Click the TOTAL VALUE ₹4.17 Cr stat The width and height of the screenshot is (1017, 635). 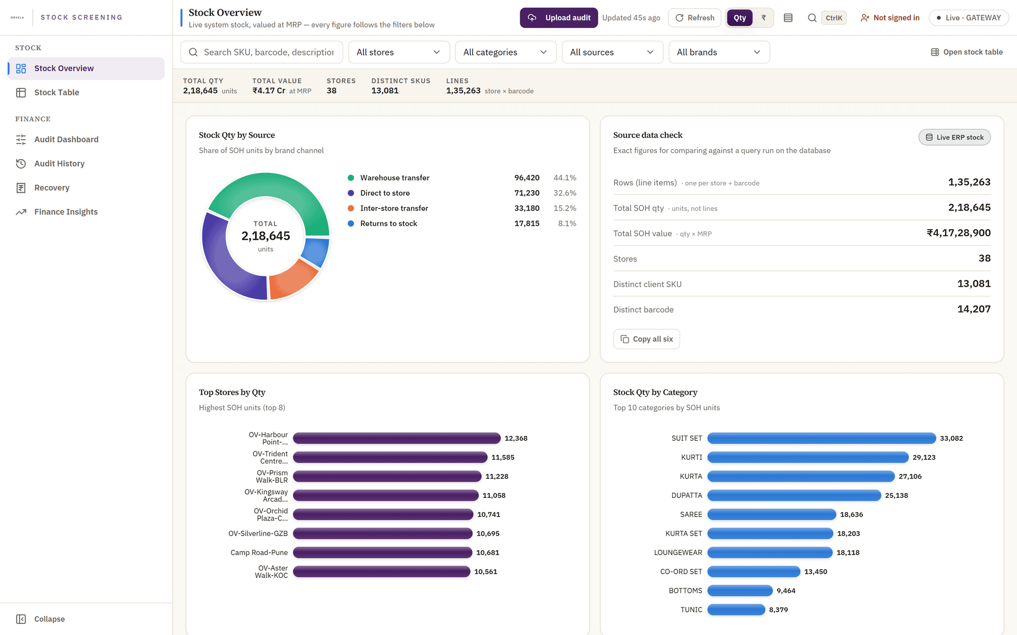click(x=282, y=86)
